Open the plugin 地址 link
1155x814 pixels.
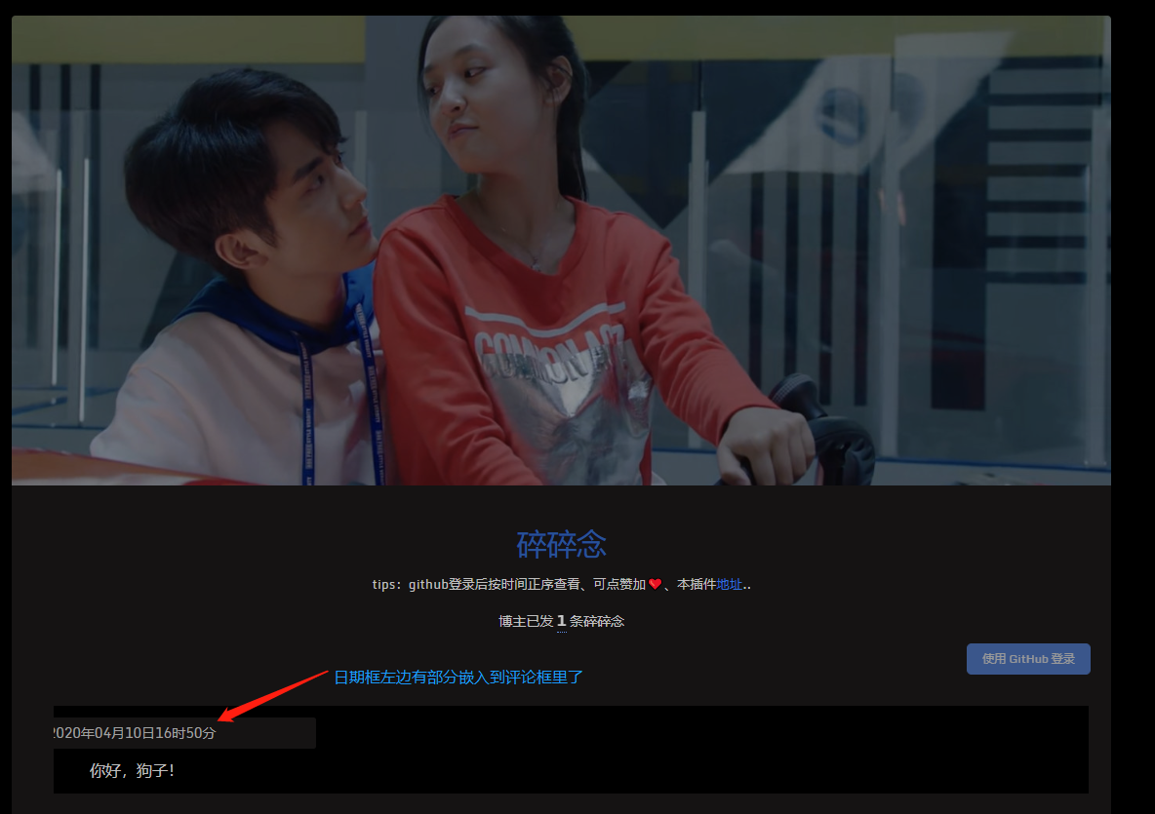tap(729, 585)
